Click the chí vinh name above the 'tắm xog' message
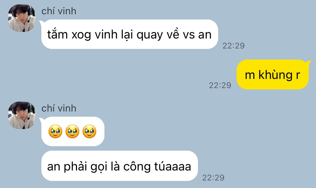This screenshot has width=316, height=188. point(59,11)
